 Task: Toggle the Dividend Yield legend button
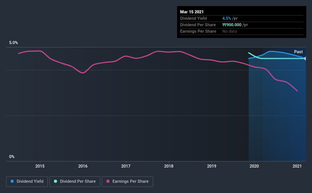pos(27,182)
